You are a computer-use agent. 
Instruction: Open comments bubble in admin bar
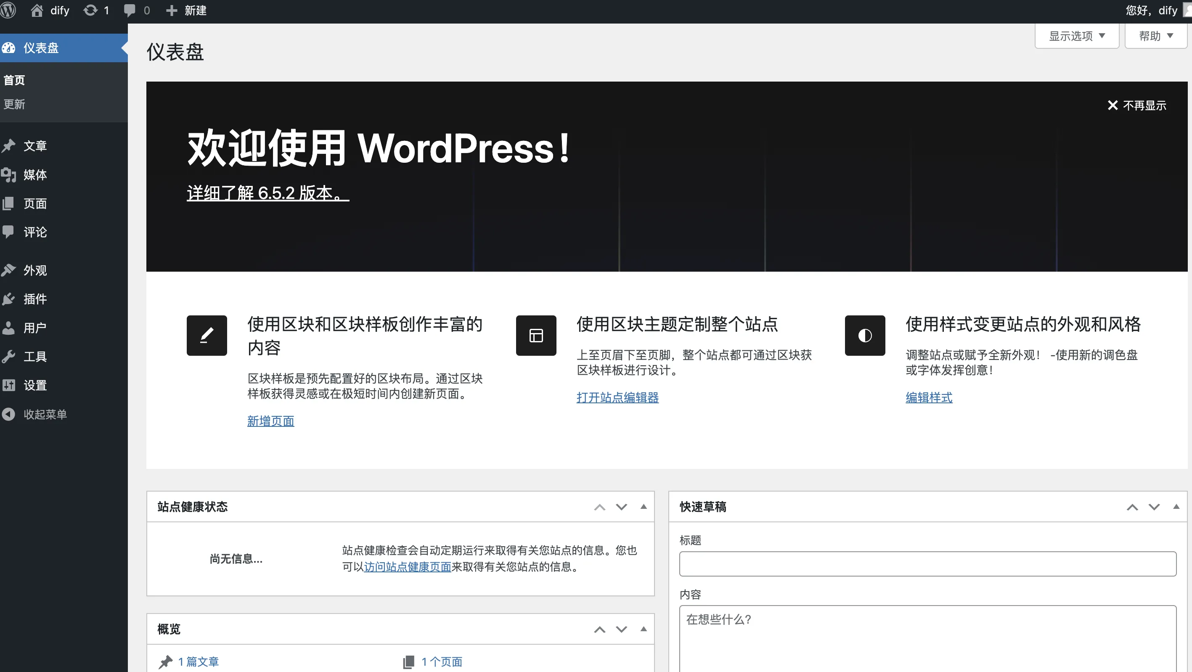tap(130, 10)
